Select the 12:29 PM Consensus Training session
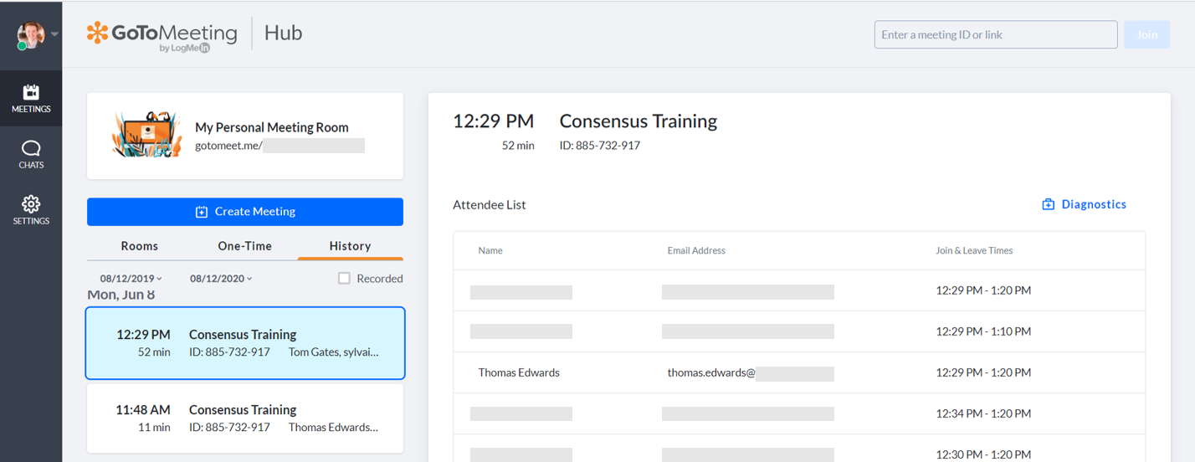The image size is (1195, 462). point(245,343)
